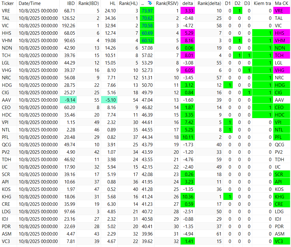Click the delta column header

(x=188, y=3)
